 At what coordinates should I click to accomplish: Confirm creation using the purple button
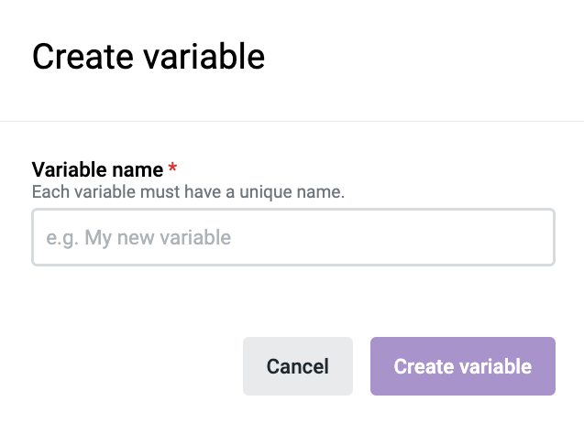tap(462, 366)
